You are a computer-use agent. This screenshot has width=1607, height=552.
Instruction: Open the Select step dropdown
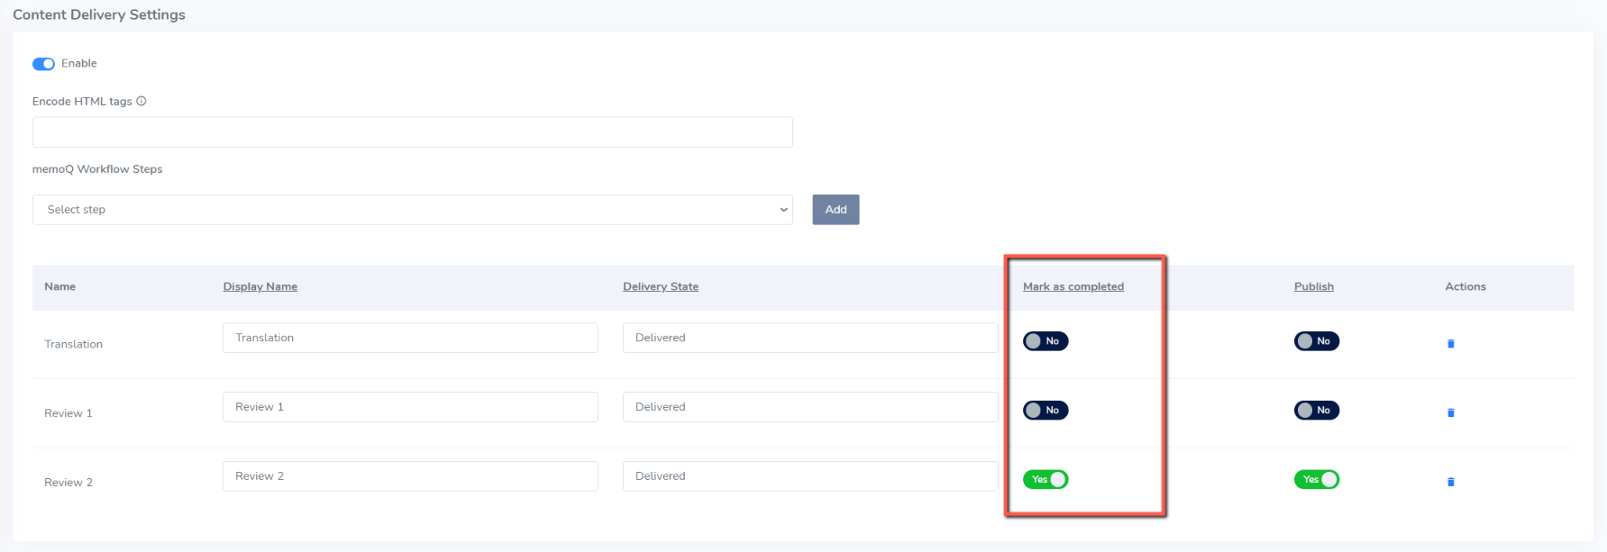[412, 210]
